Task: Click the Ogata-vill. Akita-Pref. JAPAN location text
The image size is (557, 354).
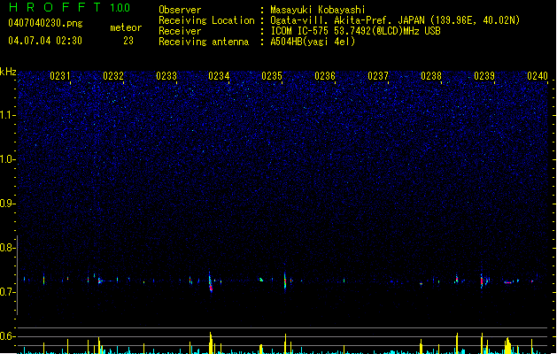Action: tap(395, 20)
